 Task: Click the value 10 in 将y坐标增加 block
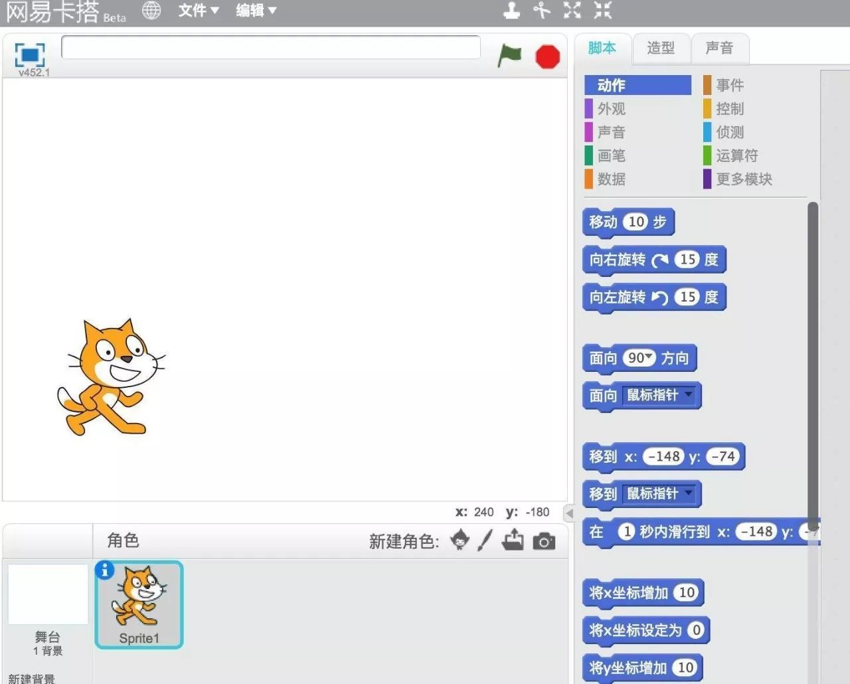(685, 667)
